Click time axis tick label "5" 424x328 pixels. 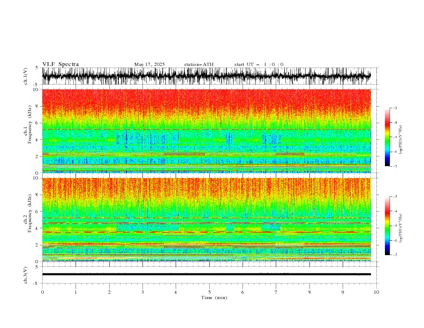coord(209,292)
